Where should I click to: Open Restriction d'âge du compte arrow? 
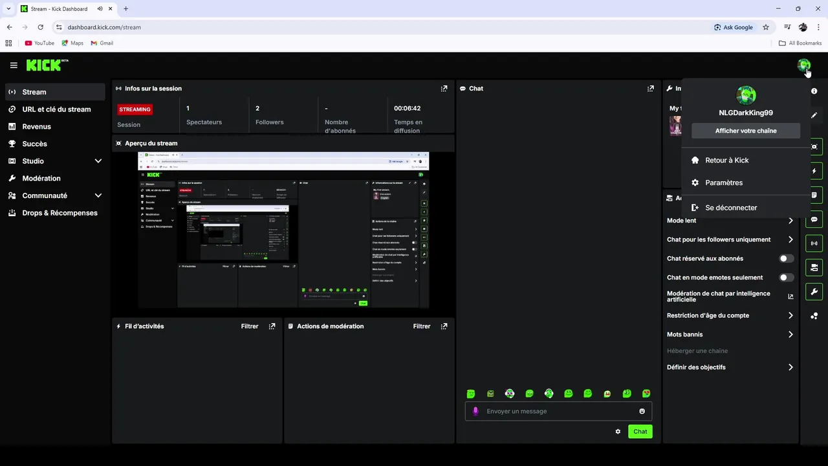790,315
